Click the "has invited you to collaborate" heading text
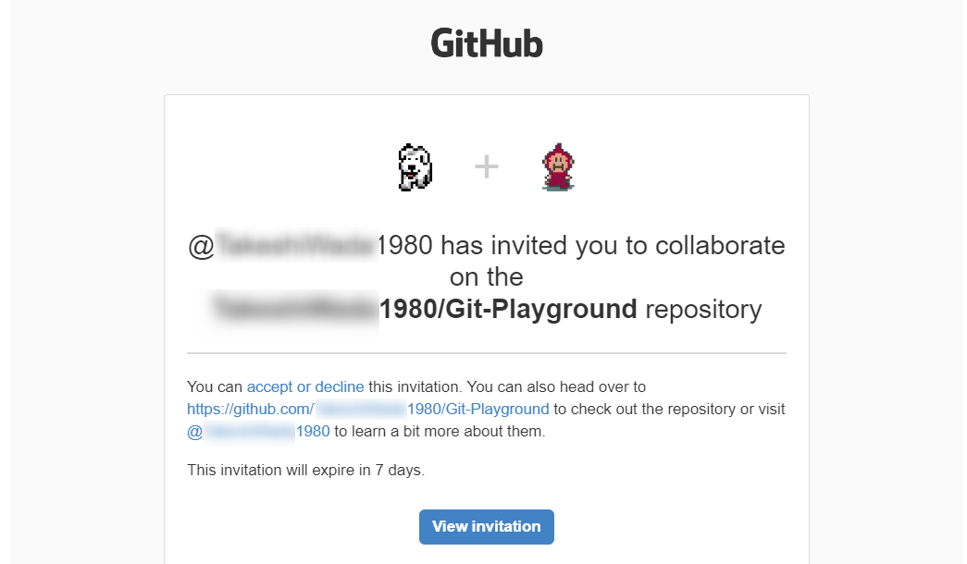The width and height of the screenshot is (967, 564). click(x=611, y=246)
